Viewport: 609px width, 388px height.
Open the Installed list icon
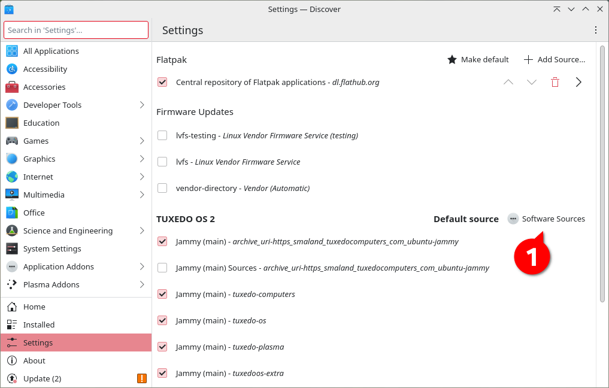(x=12, y=325)
